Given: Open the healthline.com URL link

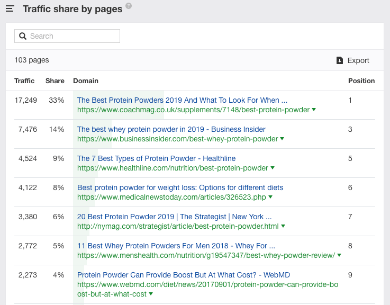Looking at the screenshot, I should (173, 168).
